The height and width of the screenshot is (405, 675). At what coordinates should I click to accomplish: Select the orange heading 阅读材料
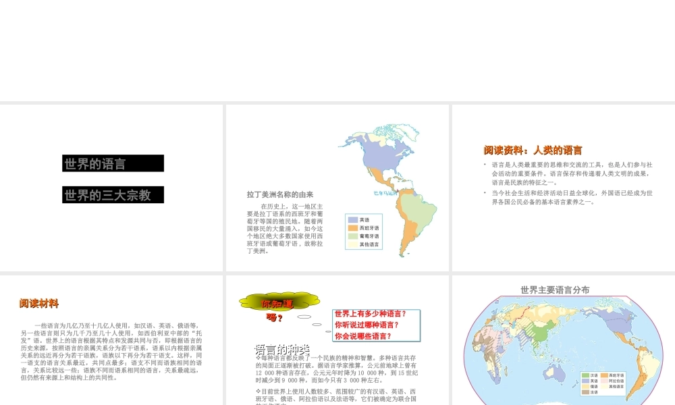39,304
